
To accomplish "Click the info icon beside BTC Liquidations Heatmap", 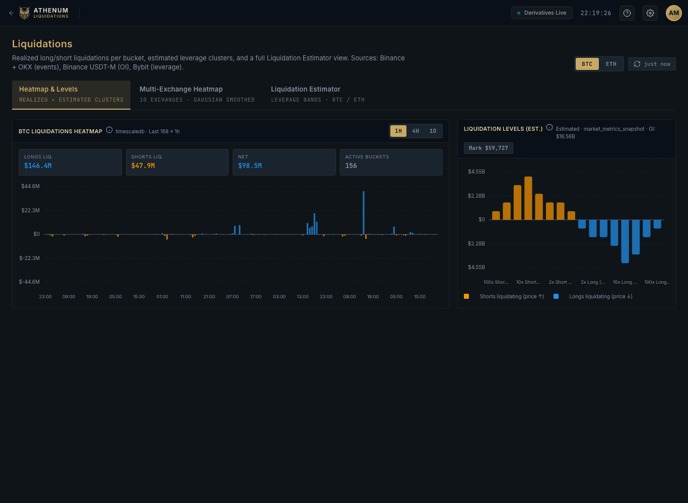I will point(109,130).
